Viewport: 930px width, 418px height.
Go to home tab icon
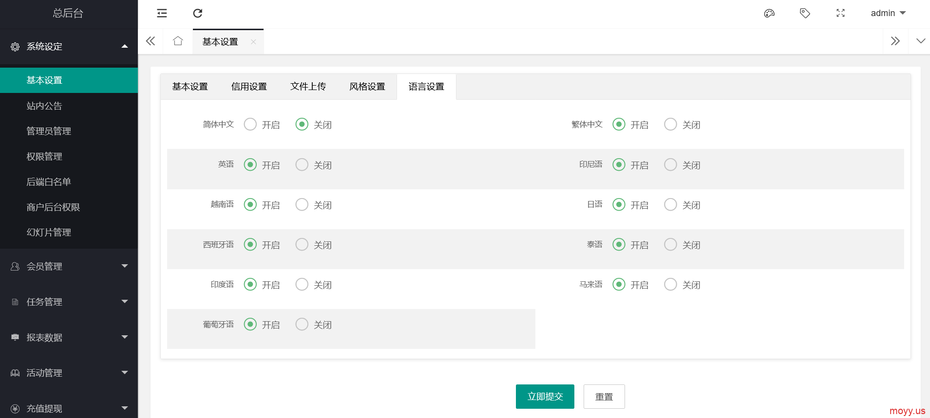tap(178, 41)
